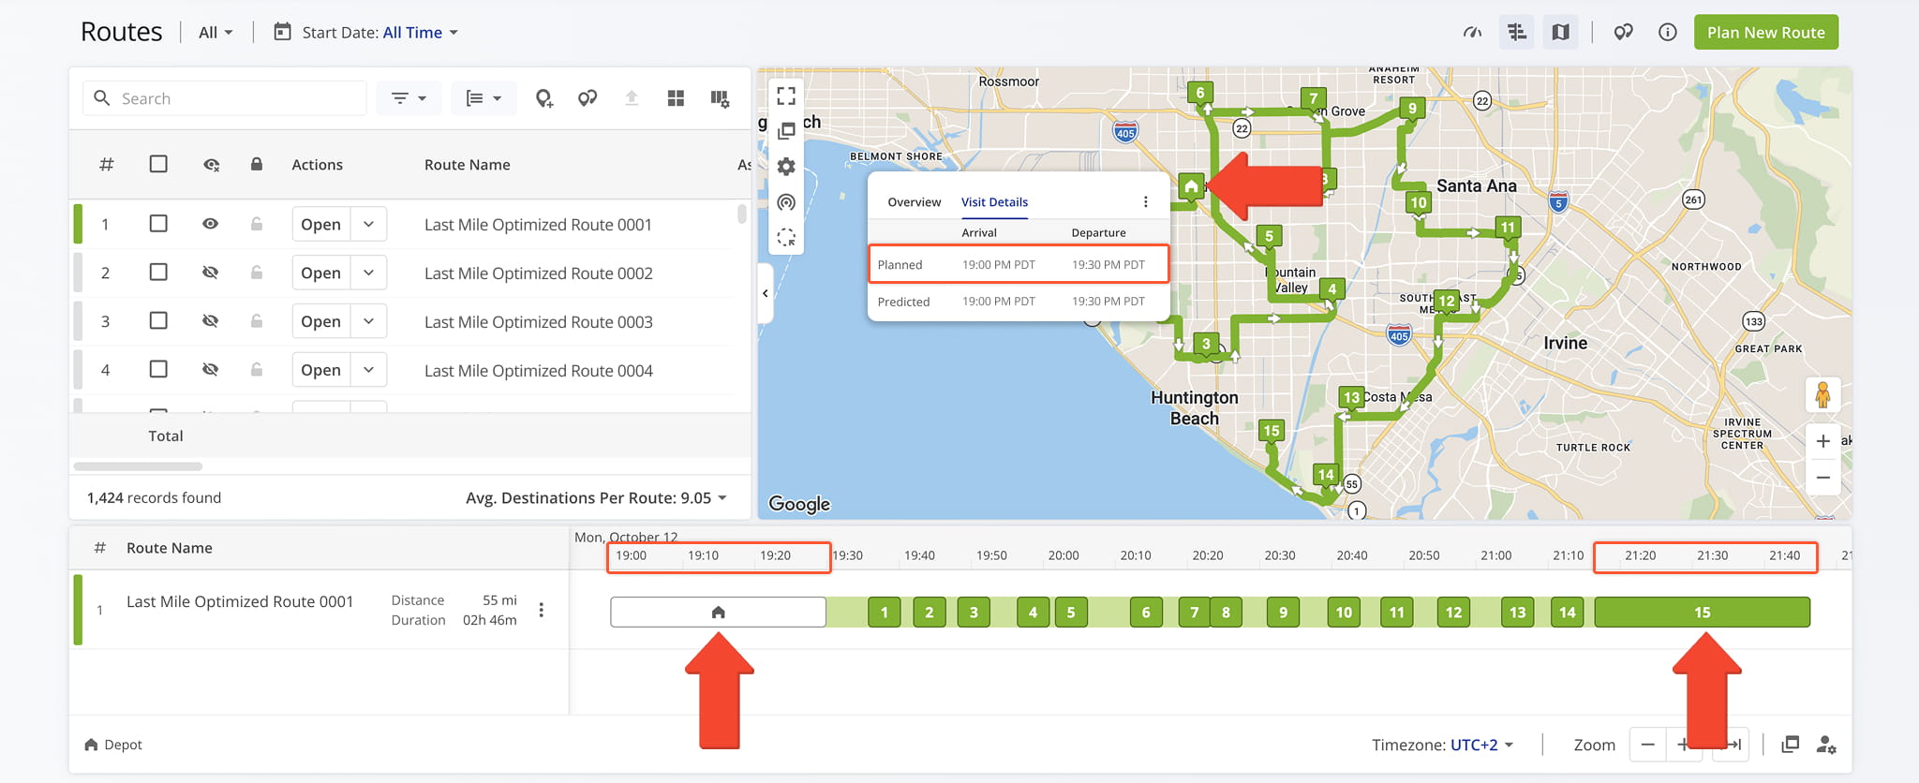Open the map settings gear

(x=786, y=167)
